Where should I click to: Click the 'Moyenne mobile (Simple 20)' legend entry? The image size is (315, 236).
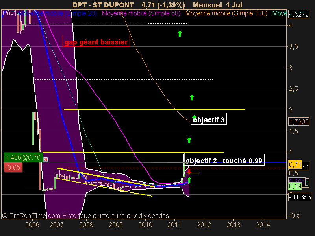coord(57,13)
